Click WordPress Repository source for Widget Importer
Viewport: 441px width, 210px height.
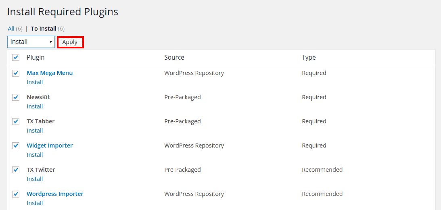(194, 146)
